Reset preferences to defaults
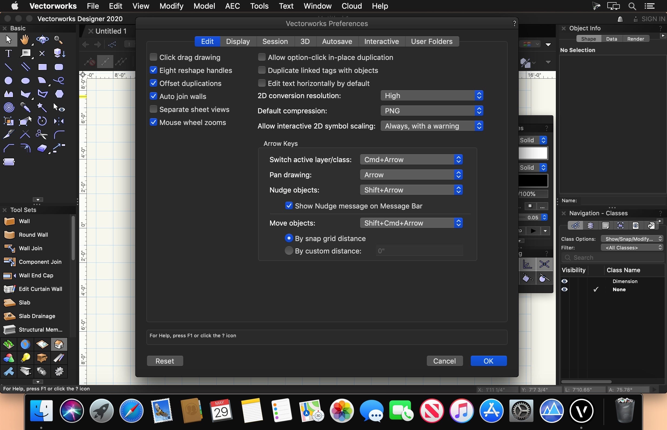 (165, 361)
